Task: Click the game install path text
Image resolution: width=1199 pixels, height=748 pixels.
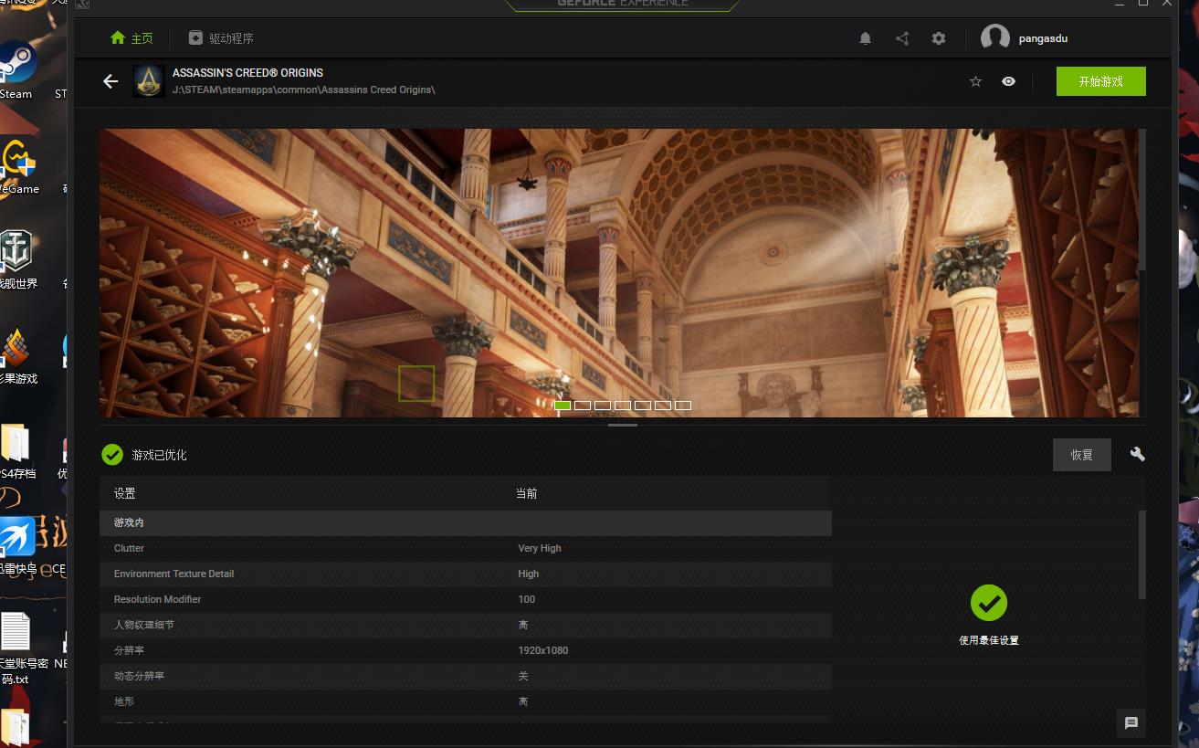Action: click(x=303, y=90)
